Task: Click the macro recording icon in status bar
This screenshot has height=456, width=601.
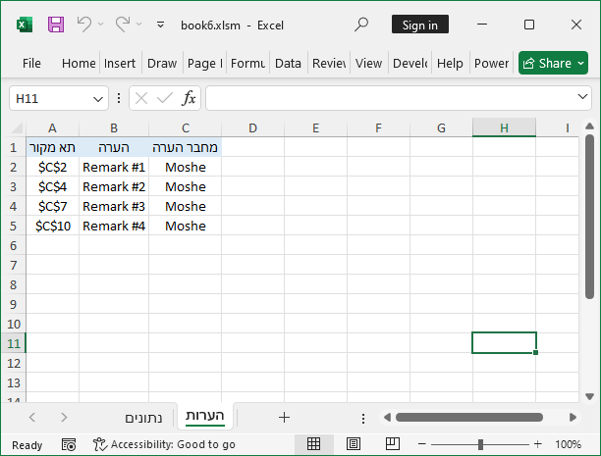Action: (68, 444)
